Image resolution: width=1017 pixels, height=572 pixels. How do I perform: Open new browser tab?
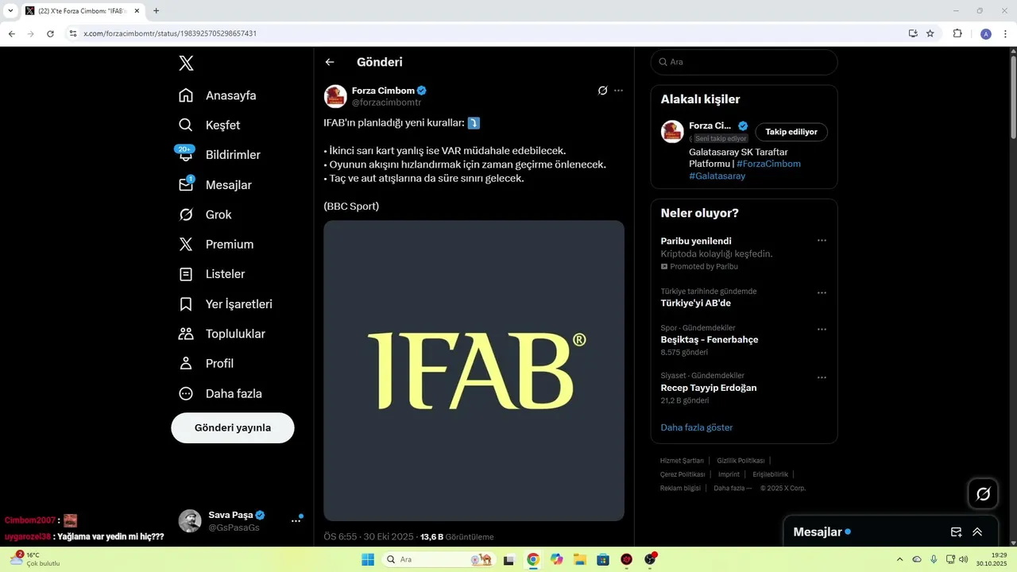tap(156, 11)
